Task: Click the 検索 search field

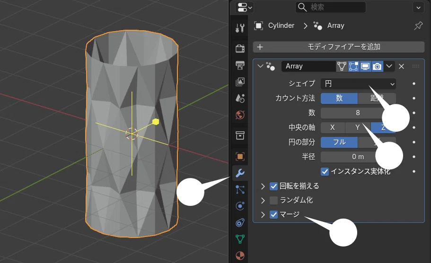Action: pyautogui.click(x=331, y=8)
